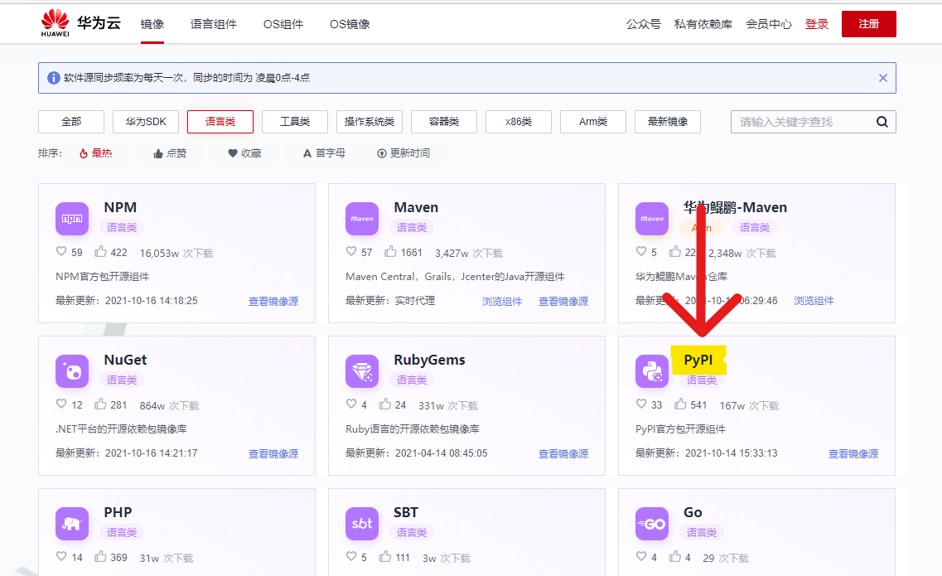Like NPM with thumbs-up icon
The width and height of the screenshot is (942, 576).
pos(100,251)
